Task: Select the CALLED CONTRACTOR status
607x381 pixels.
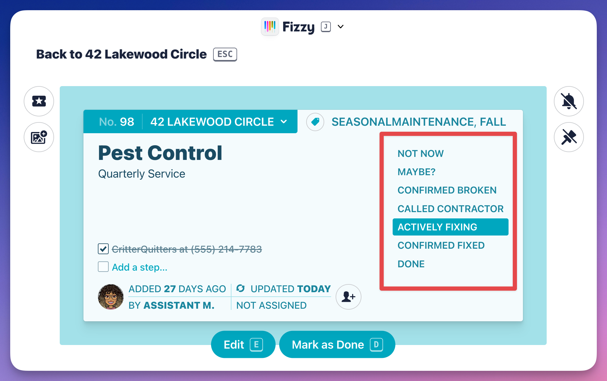Action: (x=450, y=208)
